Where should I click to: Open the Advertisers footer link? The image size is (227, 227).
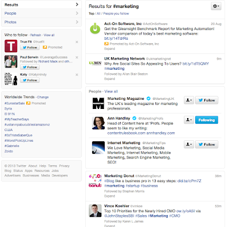(x=13, y=175)
